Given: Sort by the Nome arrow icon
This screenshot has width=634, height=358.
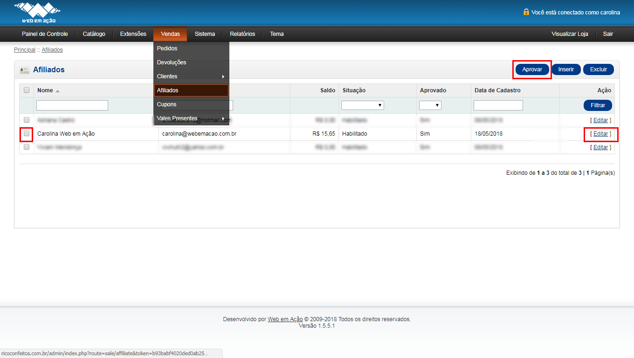Looking at the screenshot, I should 57,91.
